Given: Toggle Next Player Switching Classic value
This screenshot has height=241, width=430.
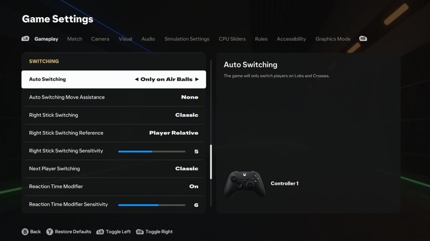Looking at the screenshot, I should pyautogui.click(x=113, y=169).
